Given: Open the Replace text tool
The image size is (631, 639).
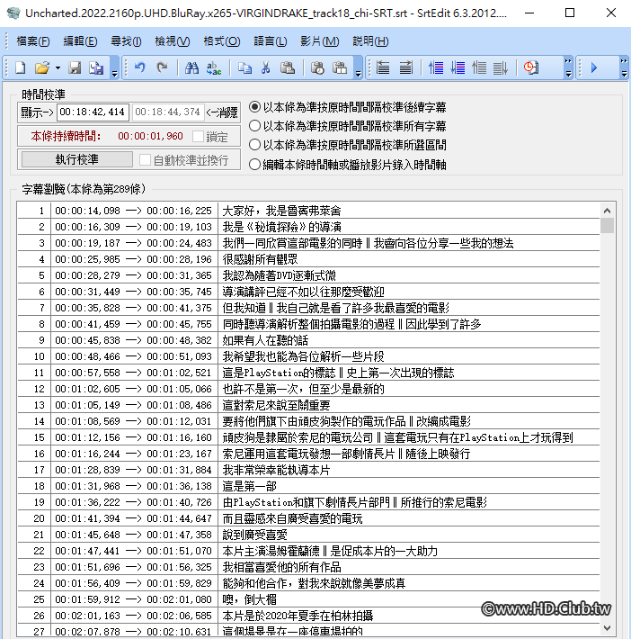Looking at the screenshot, I should click(x=214, y=67).
